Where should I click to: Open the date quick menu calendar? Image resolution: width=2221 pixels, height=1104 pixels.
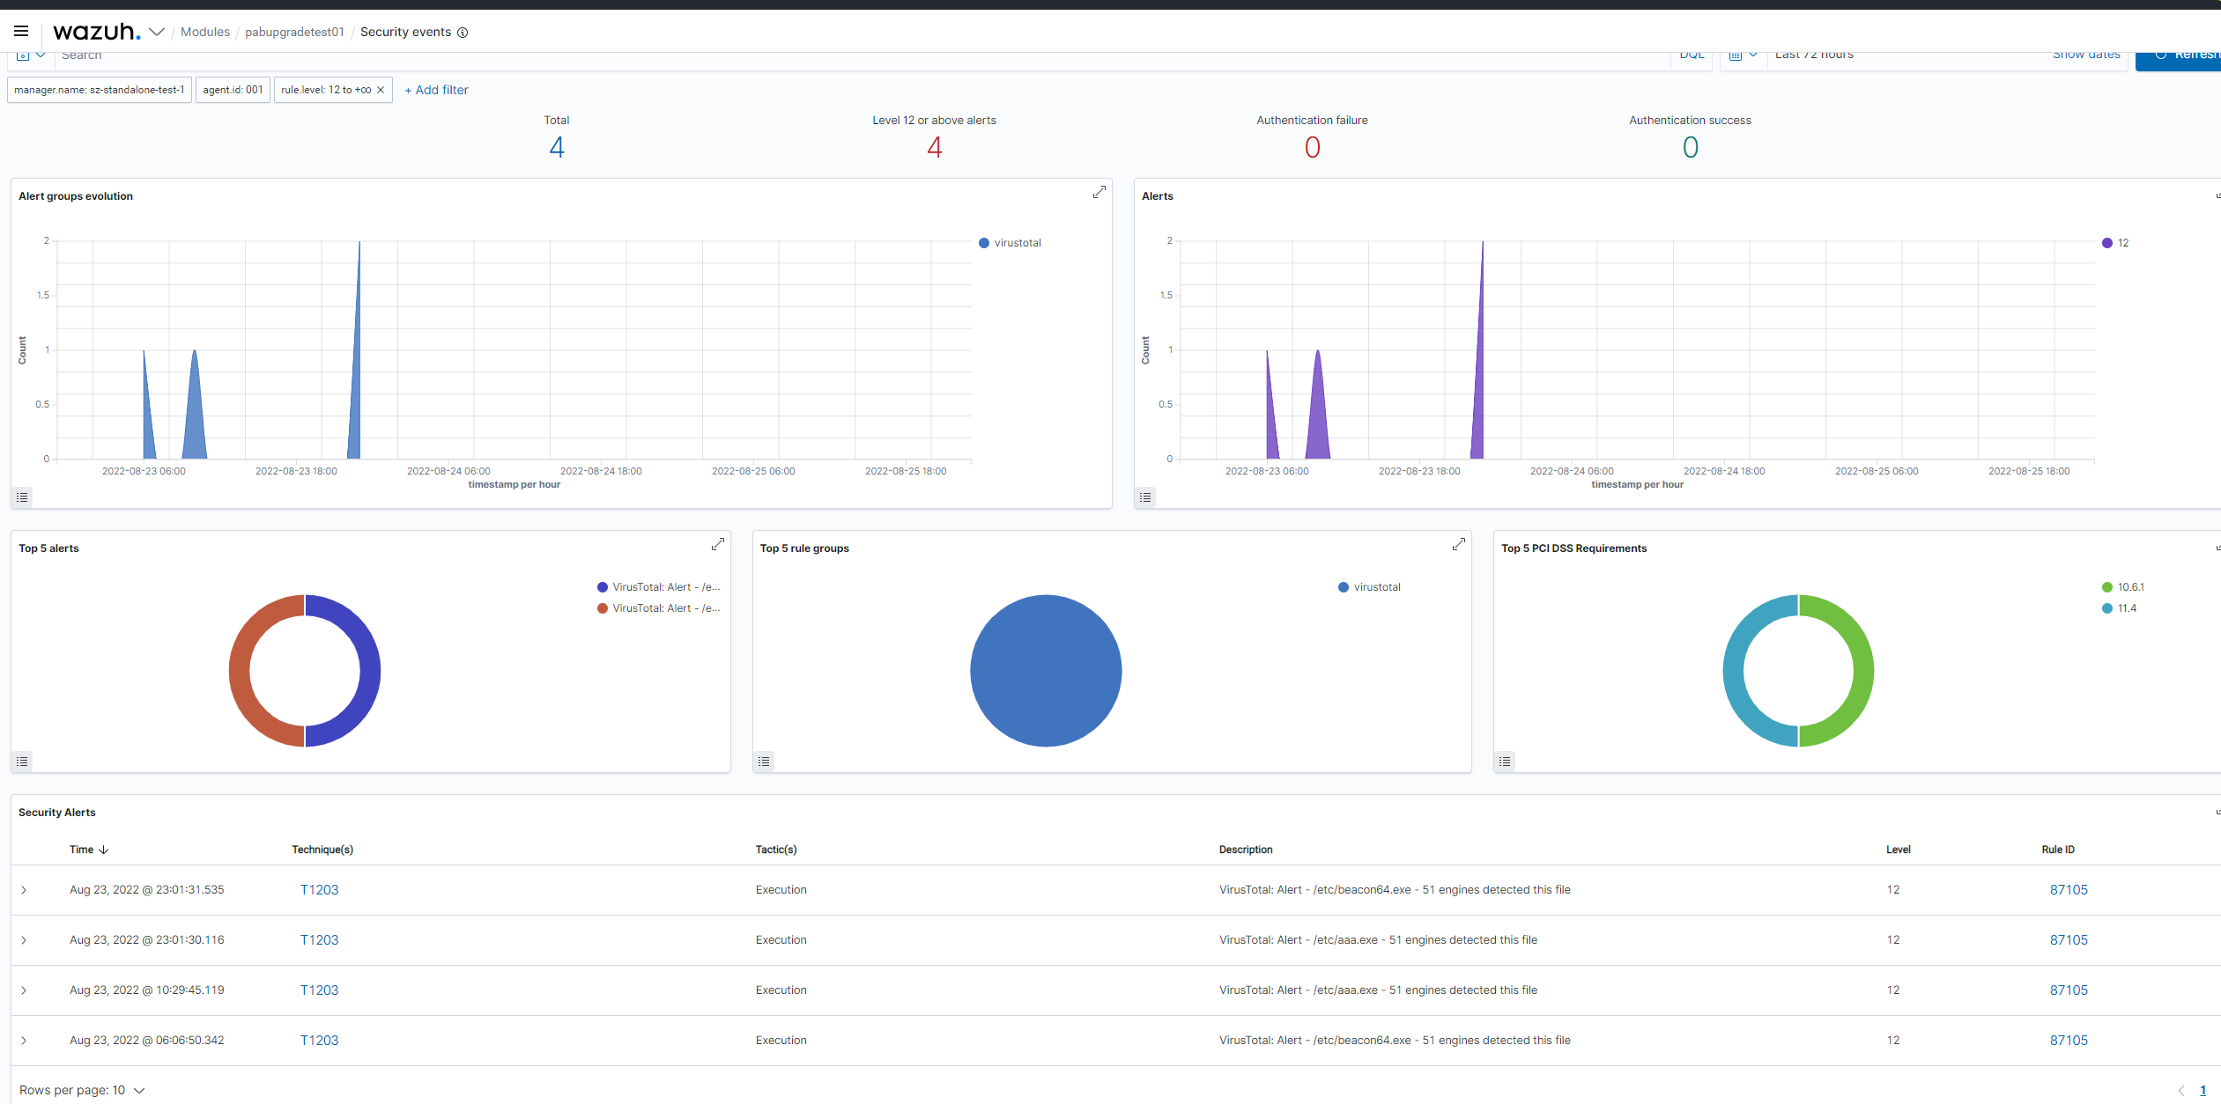pyautogui.click(x=1743, y=55)
